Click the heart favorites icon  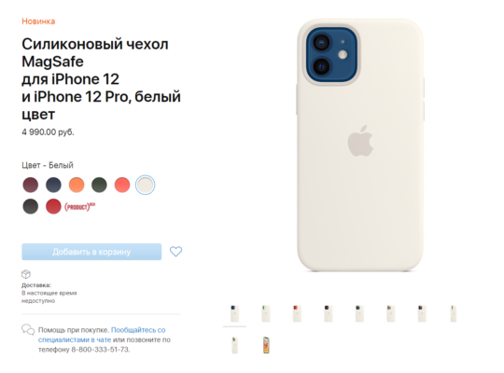(175, 251)
